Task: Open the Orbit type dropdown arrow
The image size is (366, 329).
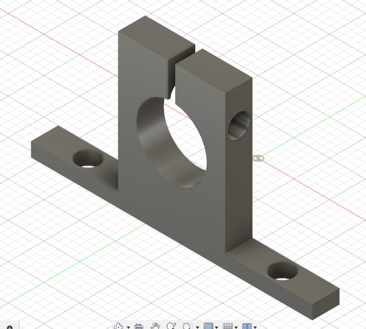Action: point(128,327)
